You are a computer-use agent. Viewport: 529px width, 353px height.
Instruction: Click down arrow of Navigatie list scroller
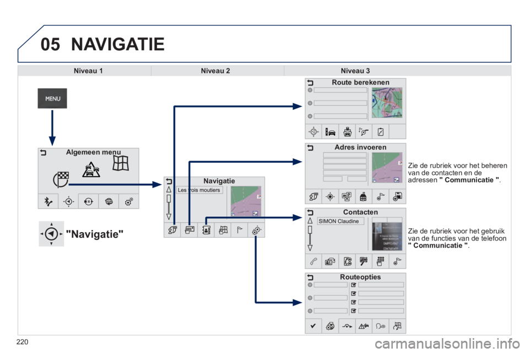(x=169, y=217)
